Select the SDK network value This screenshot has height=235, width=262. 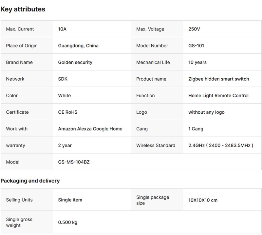[x=63, y=79]
